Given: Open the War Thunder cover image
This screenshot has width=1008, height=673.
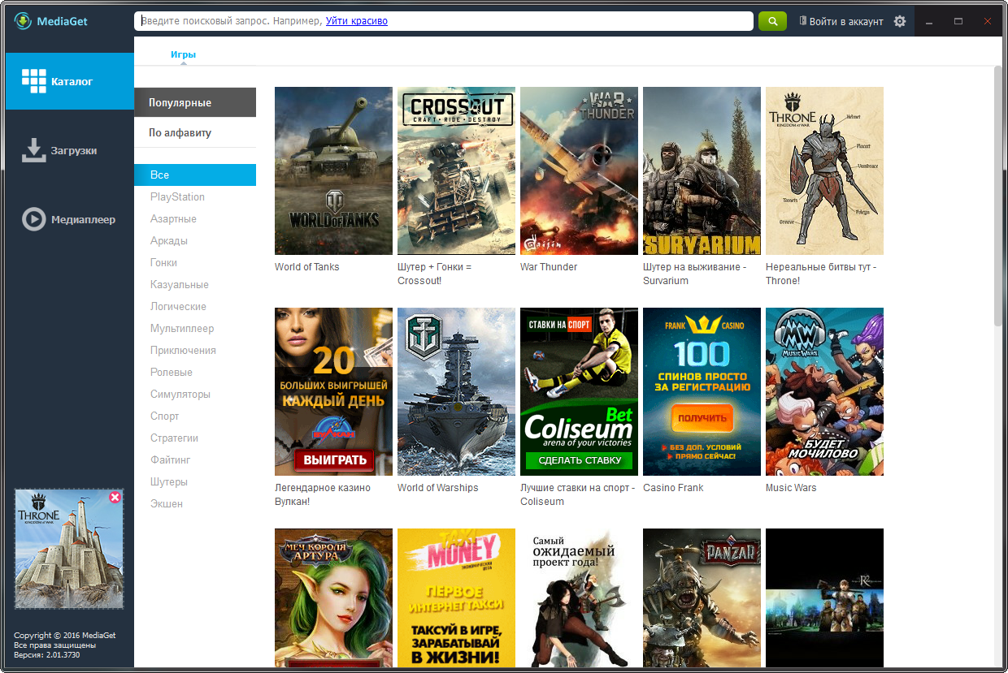Looking at the screenshot, I should (579, 170).
